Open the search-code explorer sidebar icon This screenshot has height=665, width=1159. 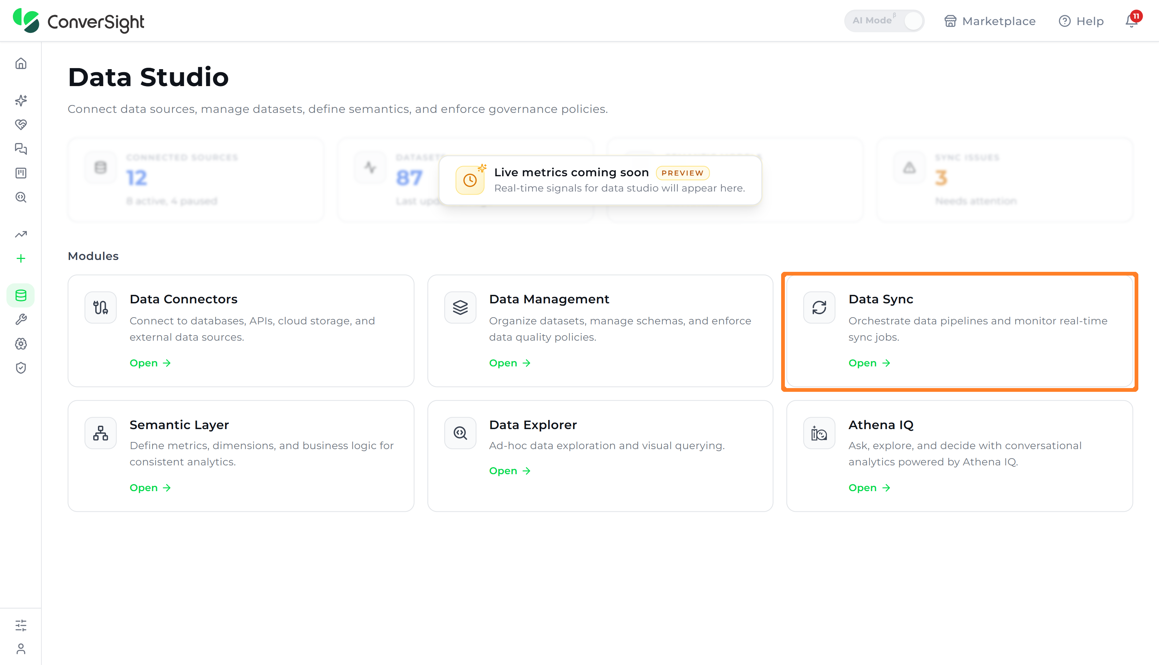[21, 197]
